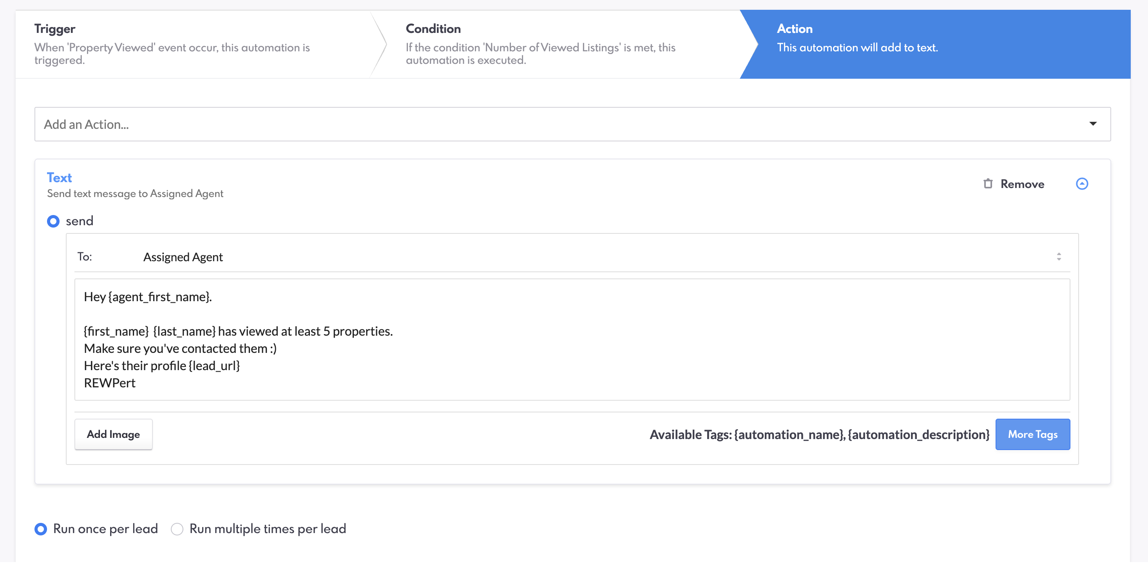Click the Remove label text
Viewport: 1148px width, 564px height.
tap(1022, 184)
